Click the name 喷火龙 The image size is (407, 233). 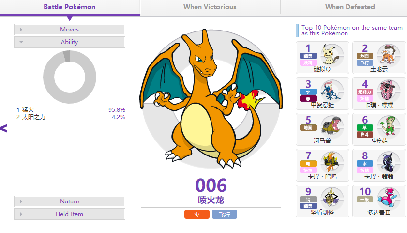(211, 200)
